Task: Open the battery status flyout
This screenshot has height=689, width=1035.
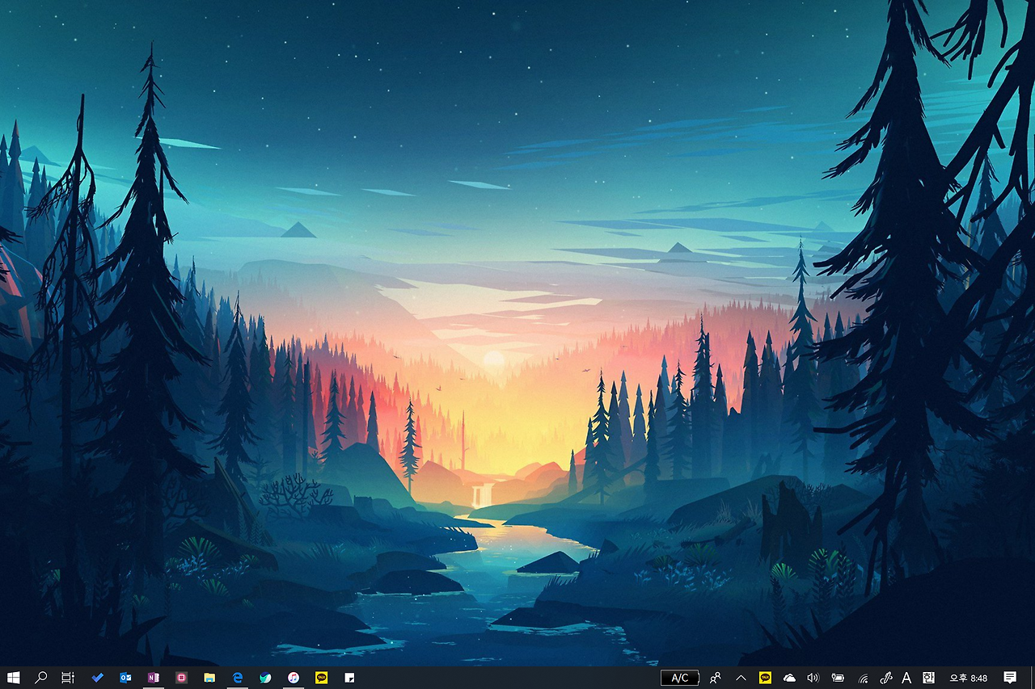Action: click(836, 678)
